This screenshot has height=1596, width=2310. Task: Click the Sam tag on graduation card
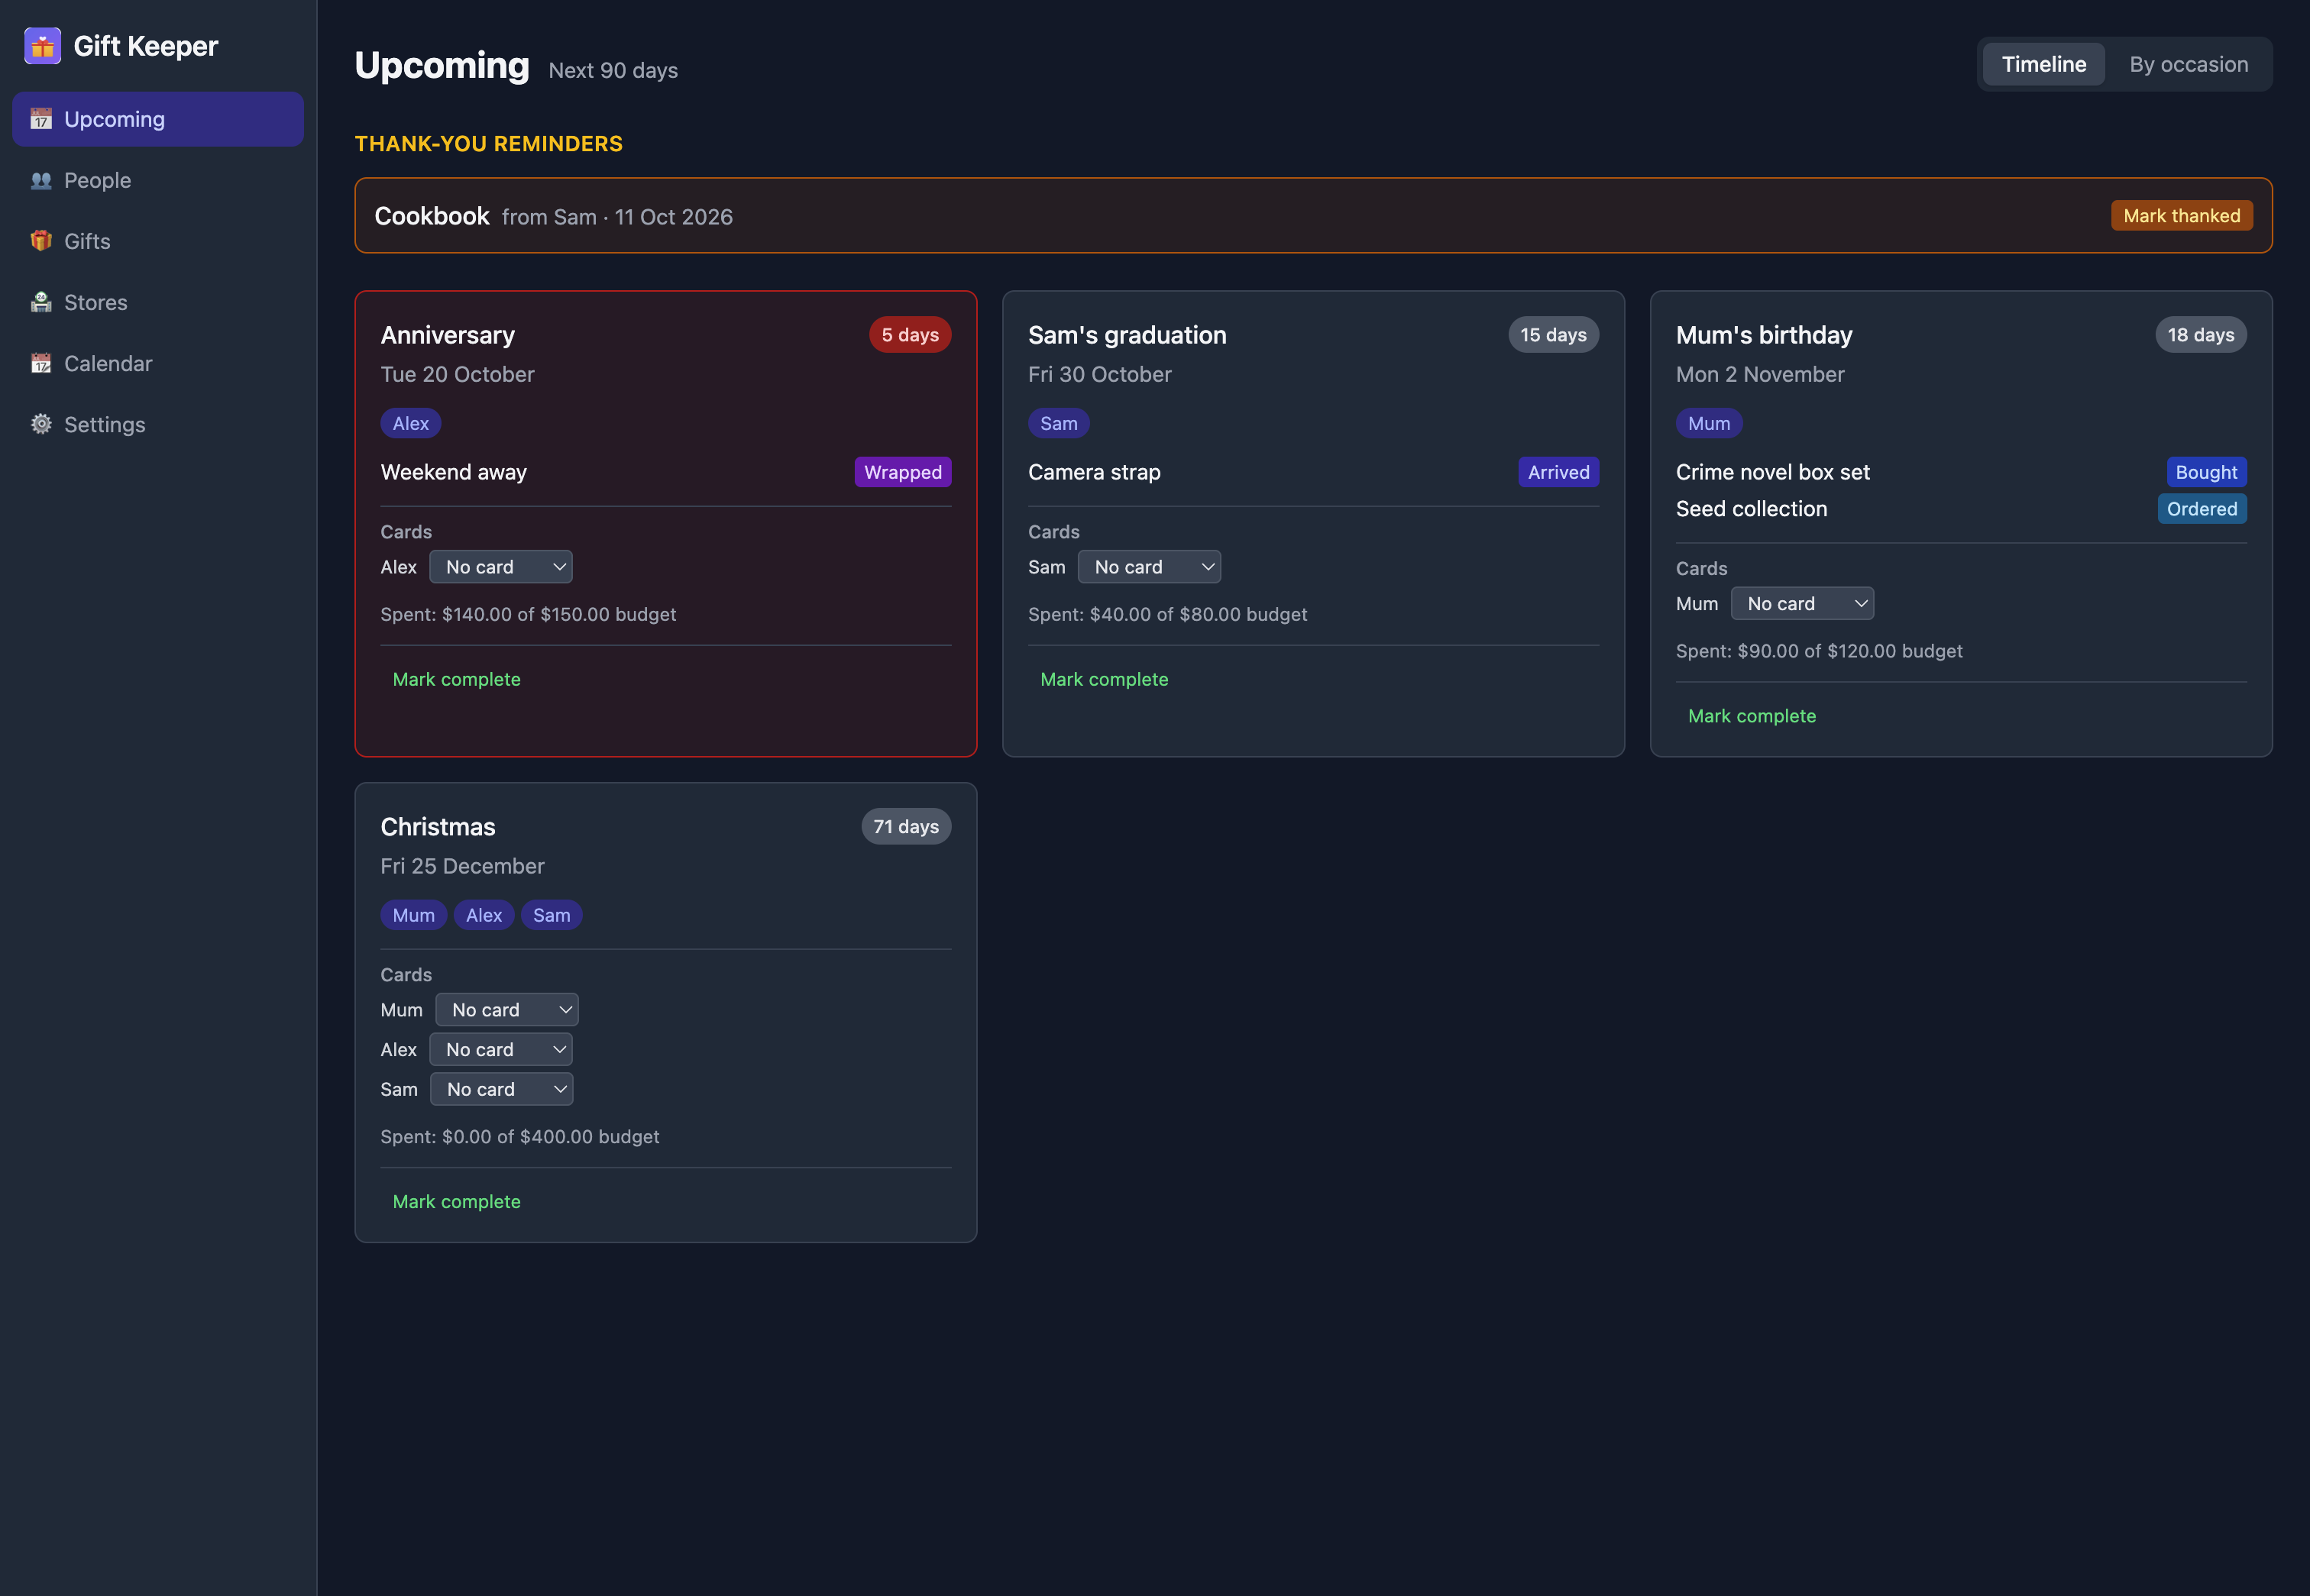[1059, 423]
